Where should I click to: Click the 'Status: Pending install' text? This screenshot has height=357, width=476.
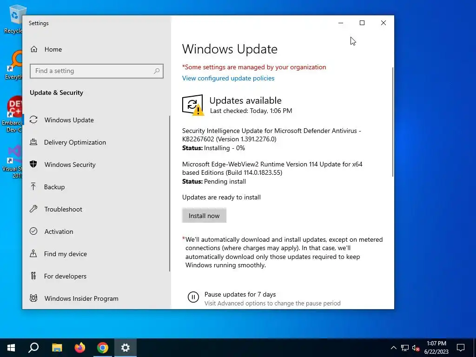coord(214,181)
